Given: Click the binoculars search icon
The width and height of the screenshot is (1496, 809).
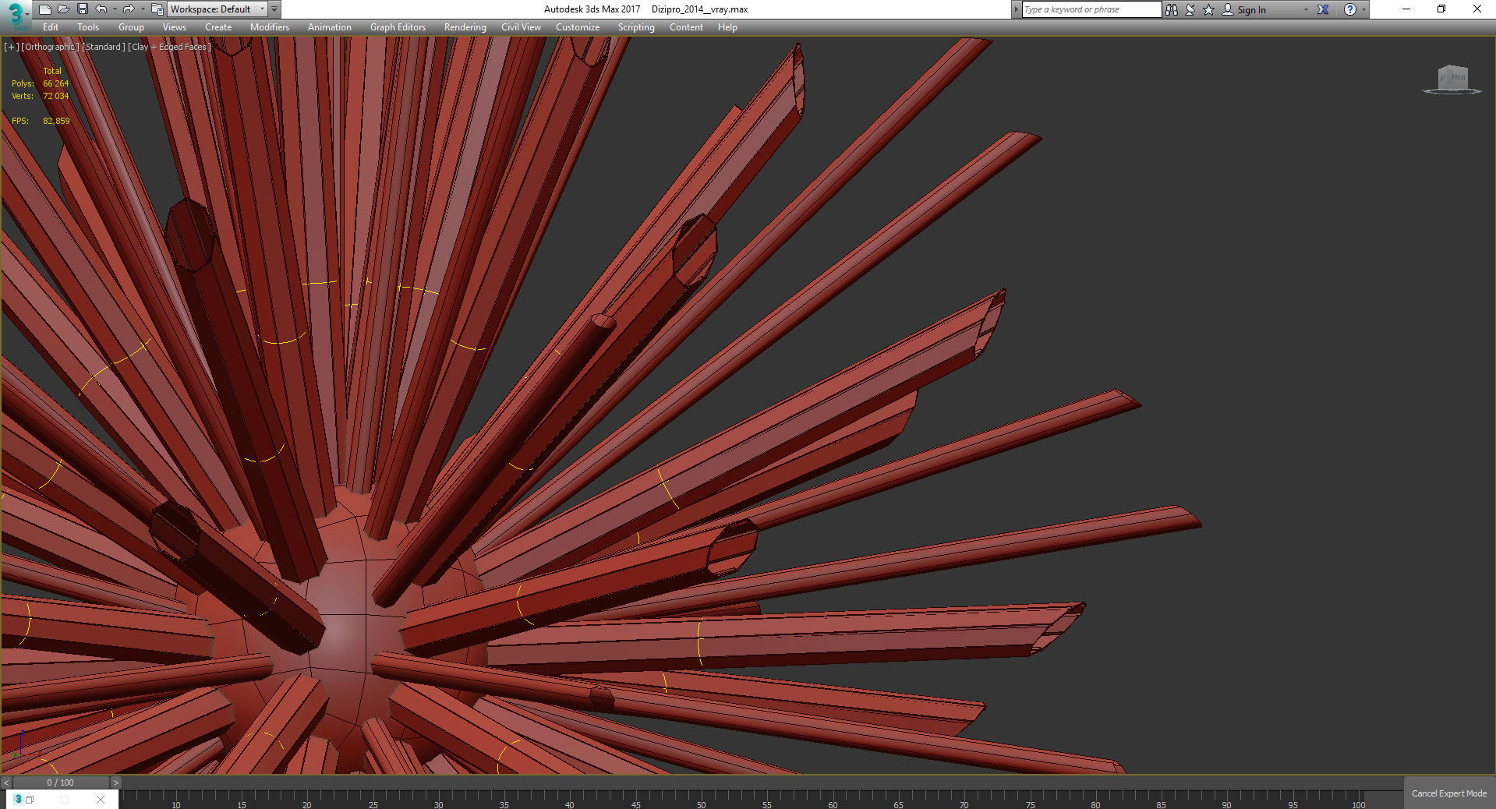Looking at the screenshot, I should (1171, 9).
